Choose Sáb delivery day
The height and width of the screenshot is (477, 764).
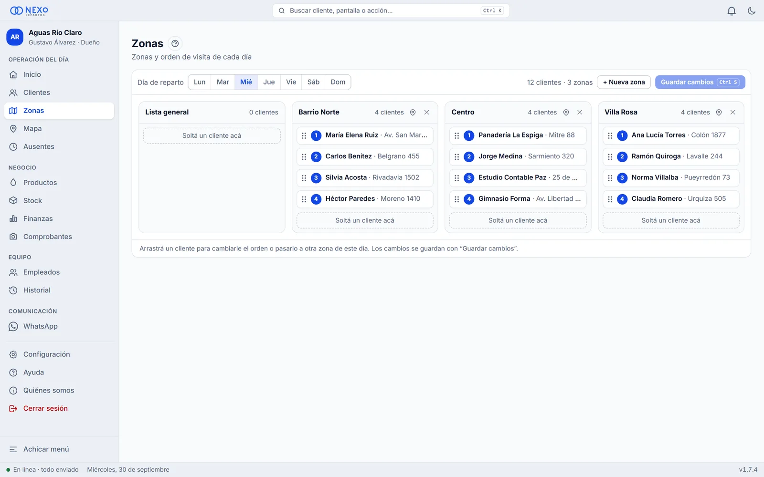click(x=313, y=82)
